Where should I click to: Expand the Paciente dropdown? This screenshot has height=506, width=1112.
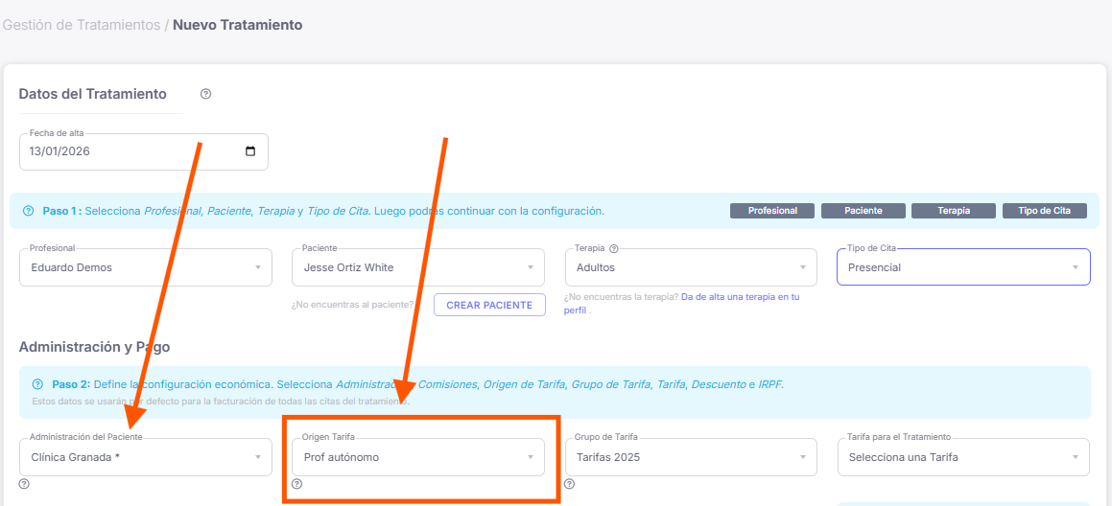[x=417, y=267]
